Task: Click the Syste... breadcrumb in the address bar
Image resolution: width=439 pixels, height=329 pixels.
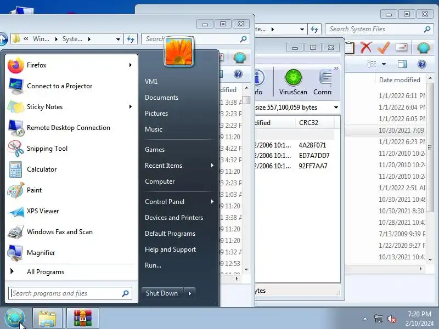Action: click(x=72, y=39)
